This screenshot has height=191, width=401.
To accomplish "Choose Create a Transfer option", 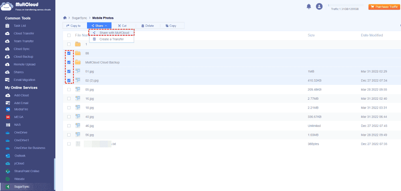I will [x=111, y=39].
